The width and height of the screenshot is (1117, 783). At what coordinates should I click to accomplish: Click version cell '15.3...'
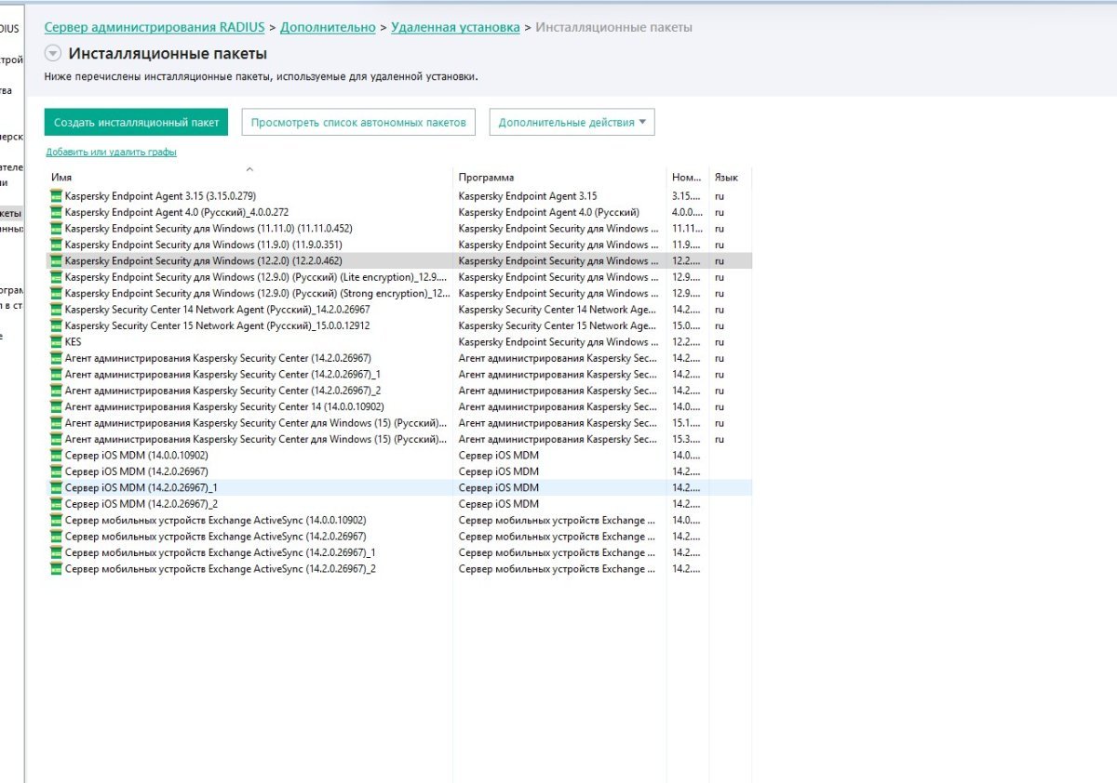[687, 439]
